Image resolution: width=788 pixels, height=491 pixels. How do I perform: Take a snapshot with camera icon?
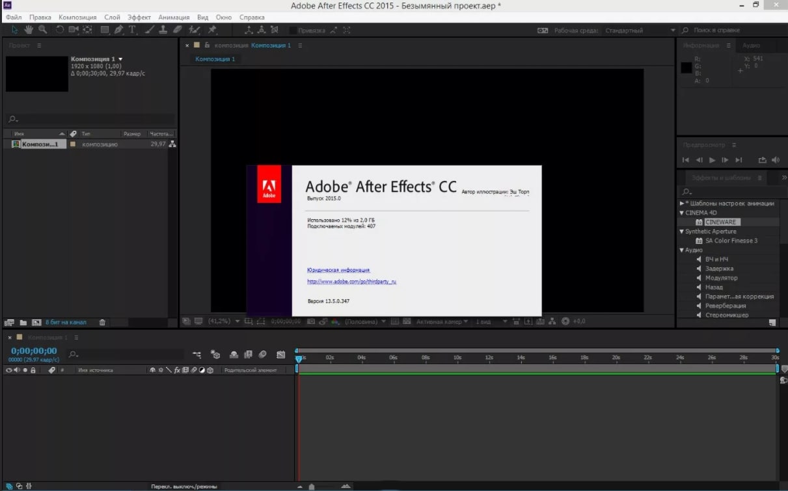click(x=311, y=321)
